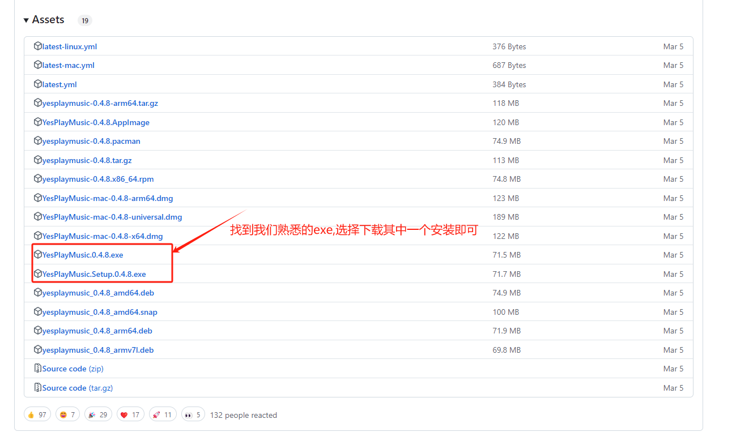Image resolution: width=736 pixels, height=432 pixels.
Task: Click package icon beside yesplaymusic-0.4.8.x86_64.rpm
Action: pyautogui.click(x=38, y=179)
